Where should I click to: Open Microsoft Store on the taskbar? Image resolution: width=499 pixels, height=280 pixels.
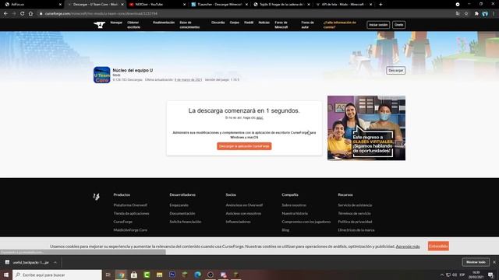pos(133,275)
